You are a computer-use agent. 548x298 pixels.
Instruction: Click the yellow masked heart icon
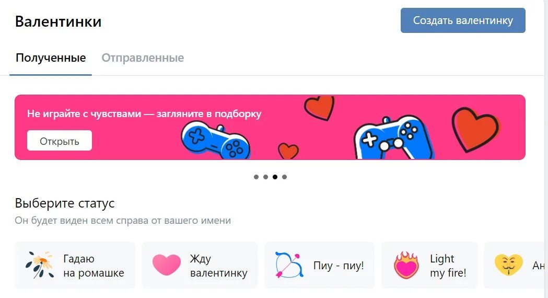tap(509, 265)
